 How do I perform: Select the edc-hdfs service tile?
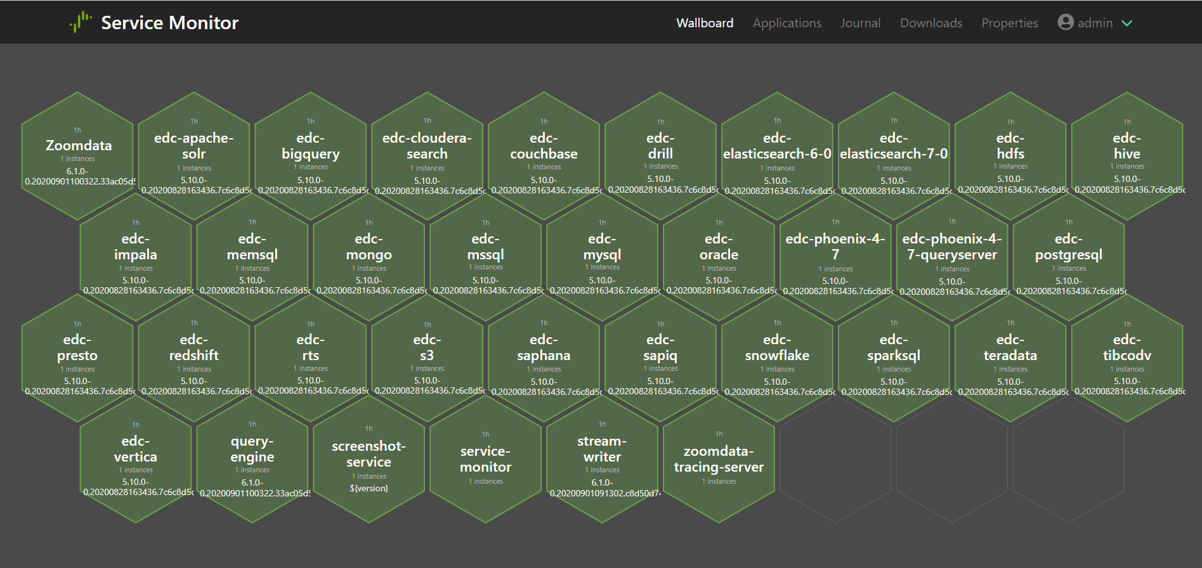point(1011,156)
